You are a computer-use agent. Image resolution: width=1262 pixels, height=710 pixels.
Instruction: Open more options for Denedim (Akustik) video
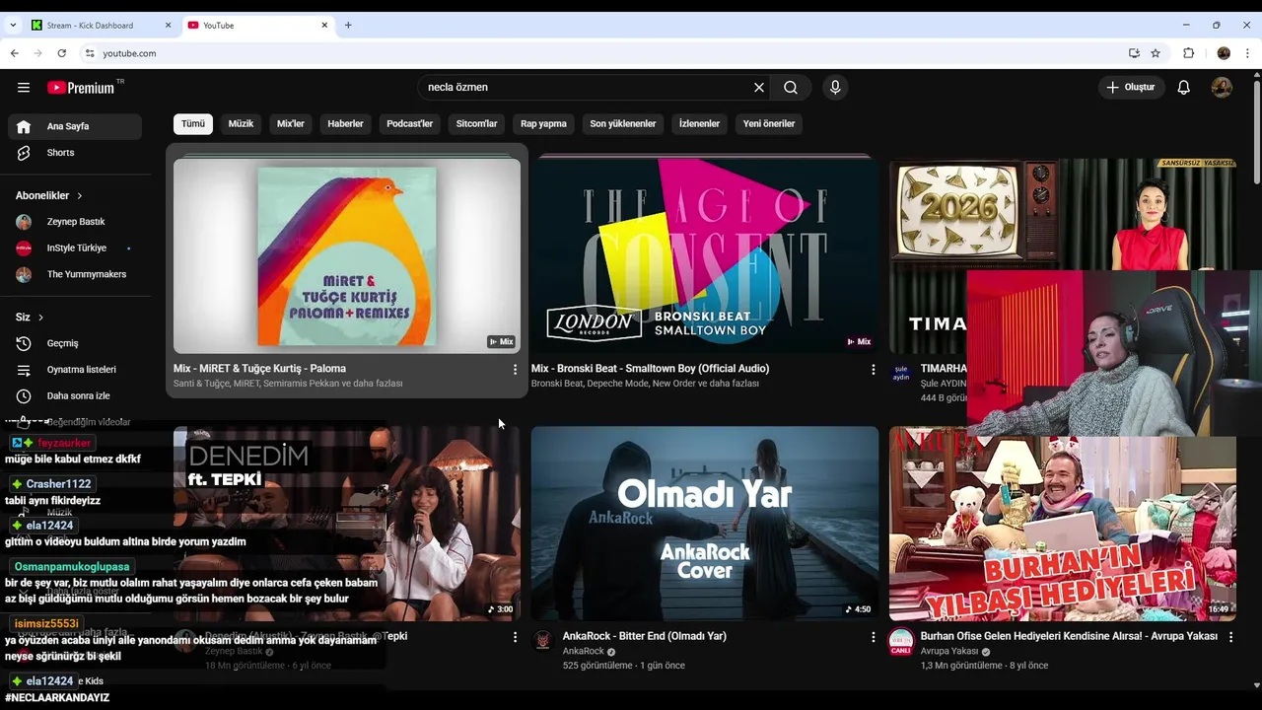tap(515, 638)
